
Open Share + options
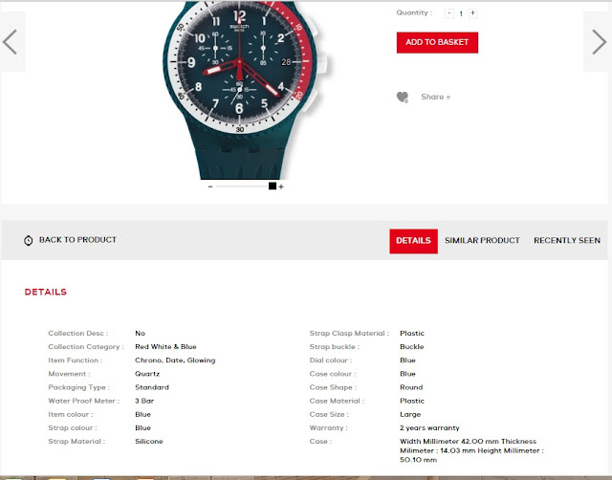436,97
